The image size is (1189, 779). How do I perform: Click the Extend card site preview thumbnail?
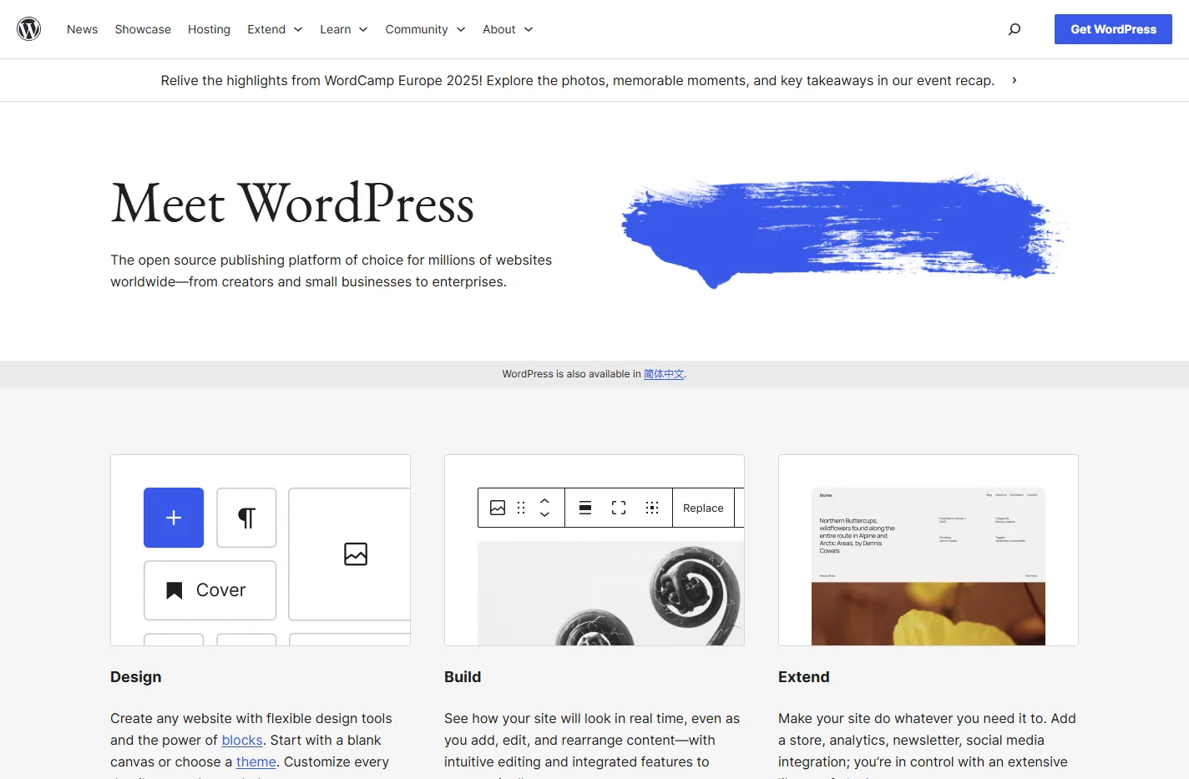[928, 567]
